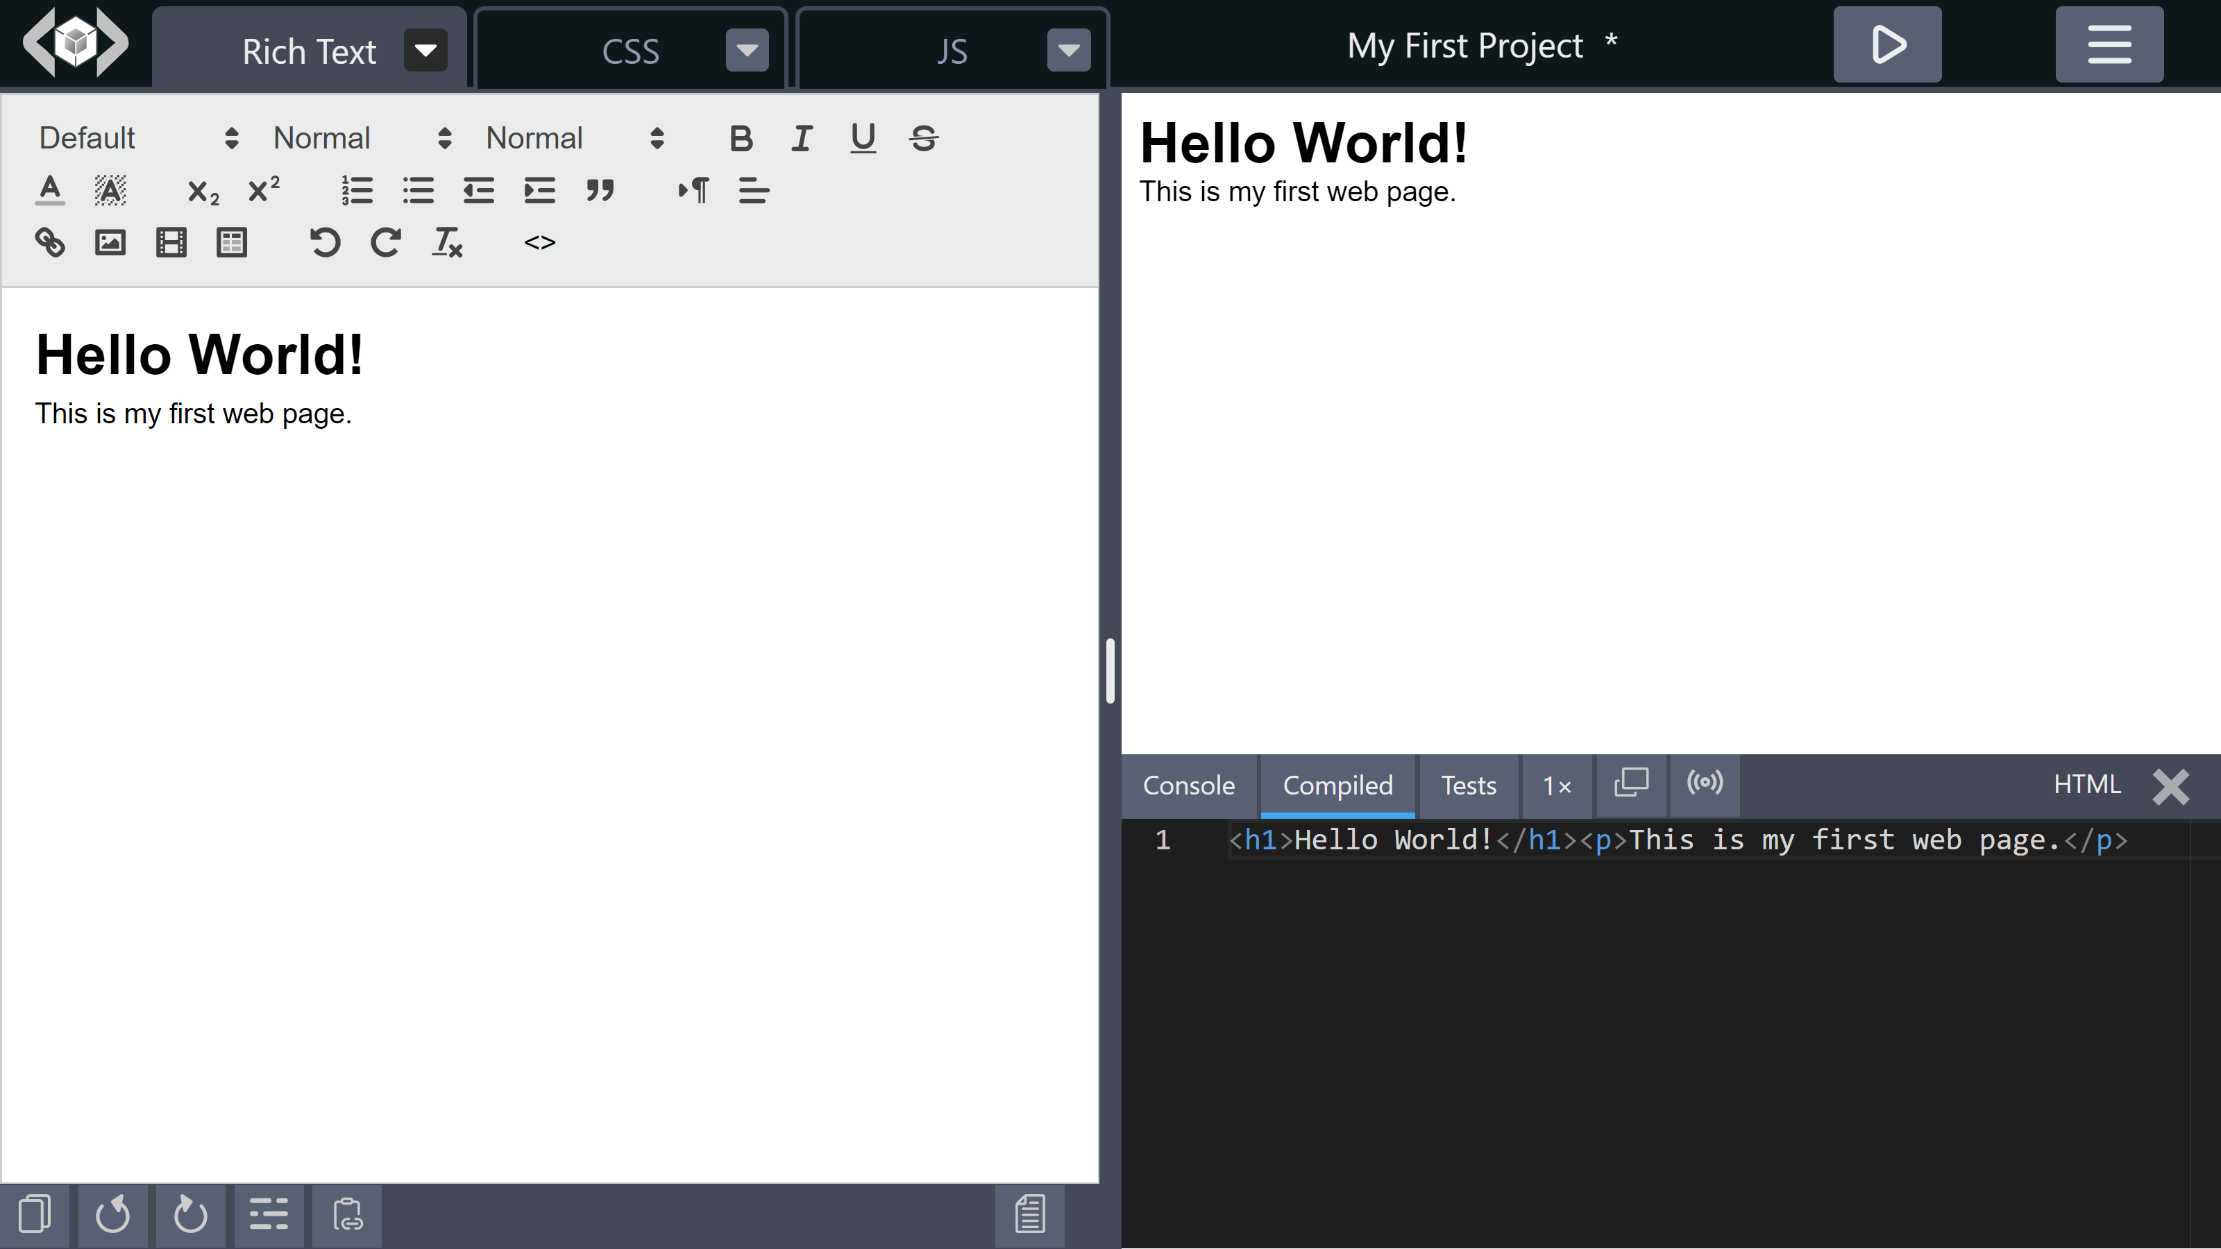This screenshot has height=1249, width=2221.
Task: Insert a table
Action: point(232,242)
